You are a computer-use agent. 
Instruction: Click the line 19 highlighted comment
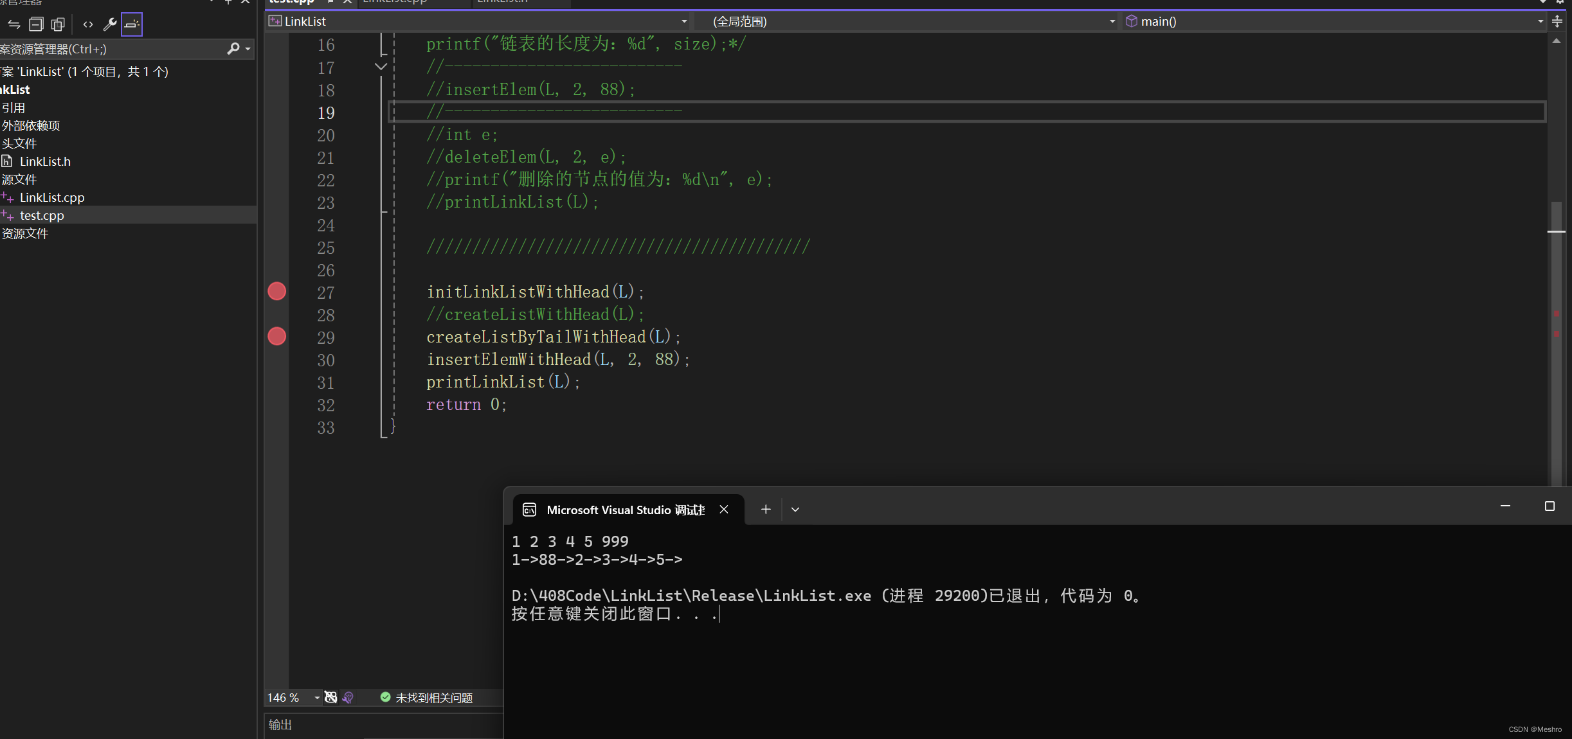[554, 112]
